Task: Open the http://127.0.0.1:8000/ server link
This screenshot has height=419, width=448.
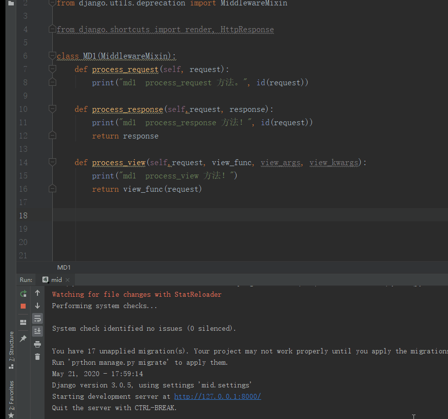Action: (x=217, y=396)
